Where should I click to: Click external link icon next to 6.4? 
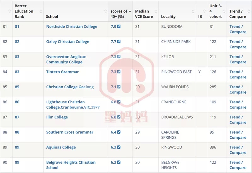click(x=119, y=132)
